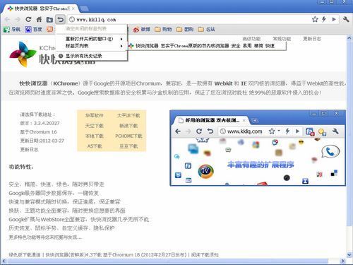
Task: Open the 导航 bookmark
Action: point(12,30)
